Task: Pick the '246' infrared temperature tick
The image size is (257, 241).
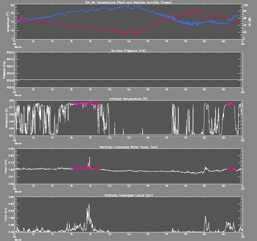Action: click(12, 121)
